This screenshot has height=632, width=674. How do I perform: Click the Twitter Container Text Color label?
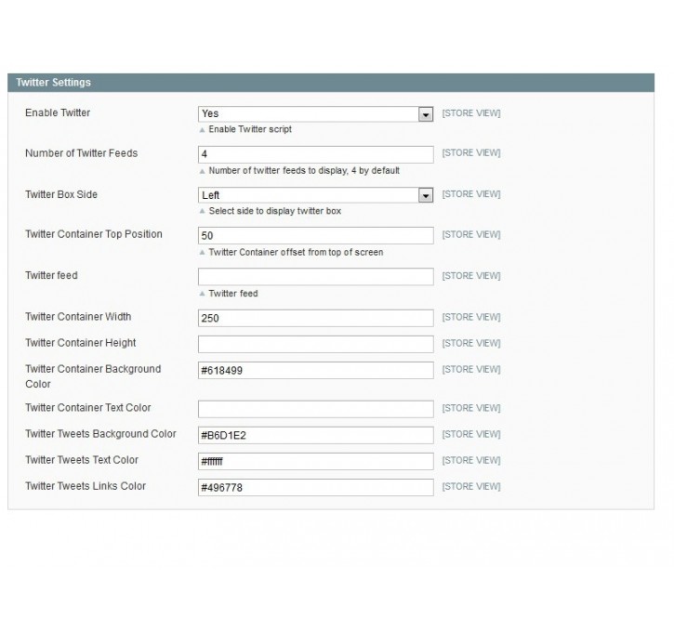[x=87, y=408]
